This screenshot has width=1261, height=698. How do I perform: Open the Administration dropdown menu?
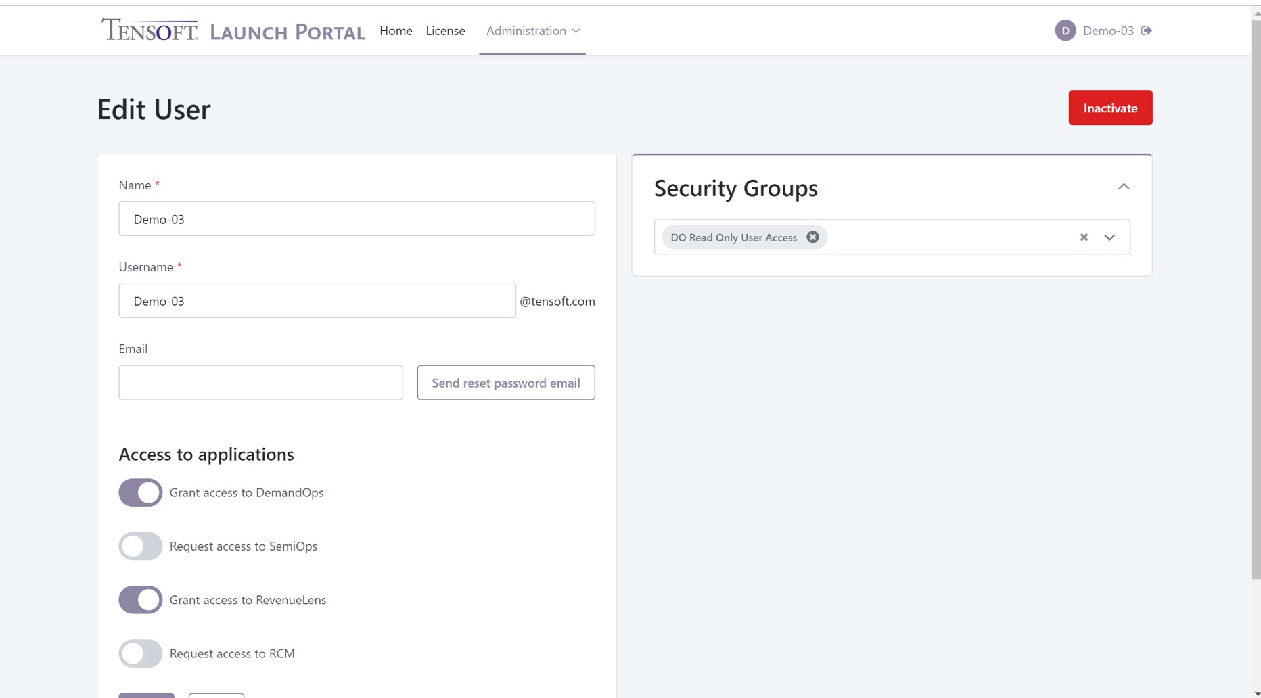(x=532, y=30)
